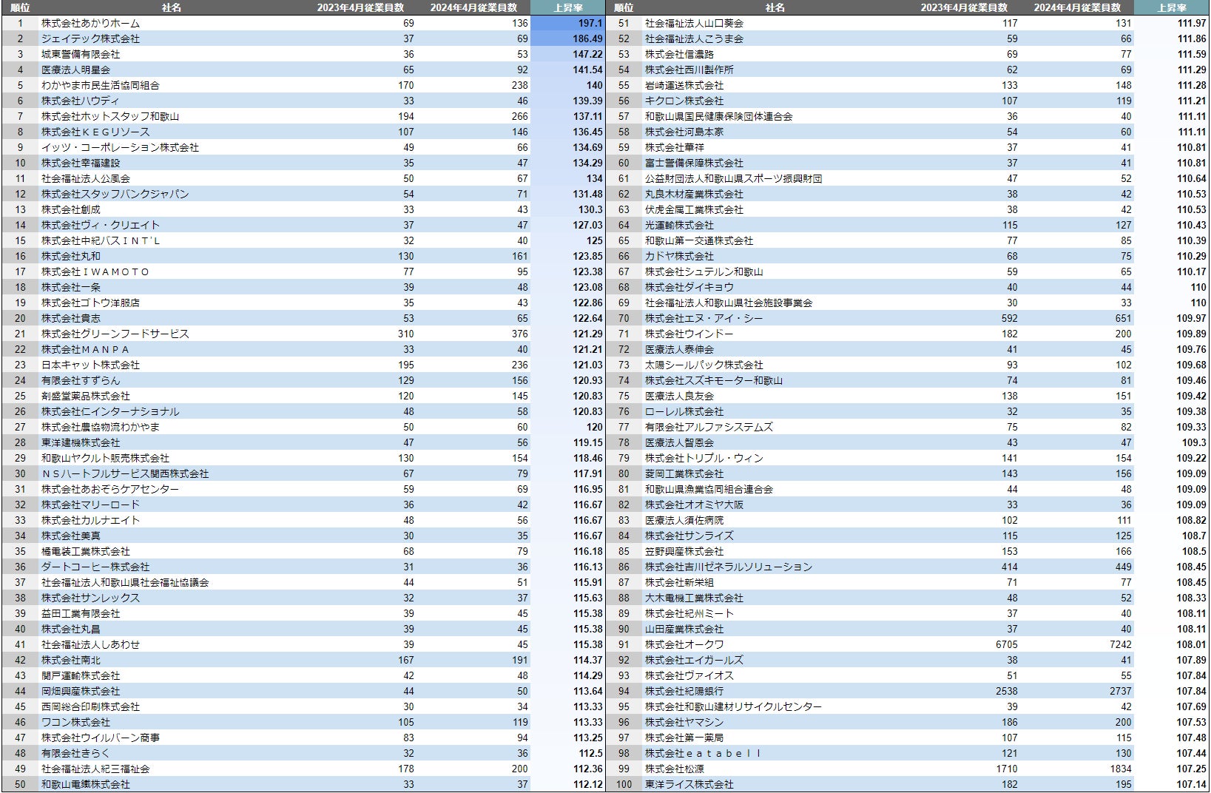1211x793 pixels.
Task: Click the growth rate value 197.1
Action: pos(590,23)
